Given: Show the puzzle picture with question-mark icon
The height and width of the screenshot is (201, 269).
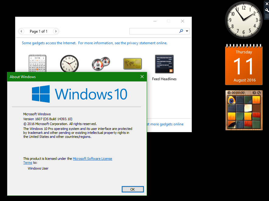Looking at the screenshot, I should pyautogui.click(x=254, y=93).
